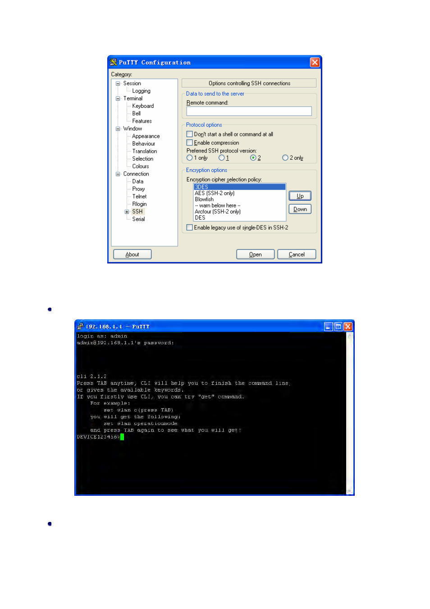This screenshot has height=609, width=430.
Task: Click the green cursor at DEVICE123456 prompt
Action: [x=122, y=437]
